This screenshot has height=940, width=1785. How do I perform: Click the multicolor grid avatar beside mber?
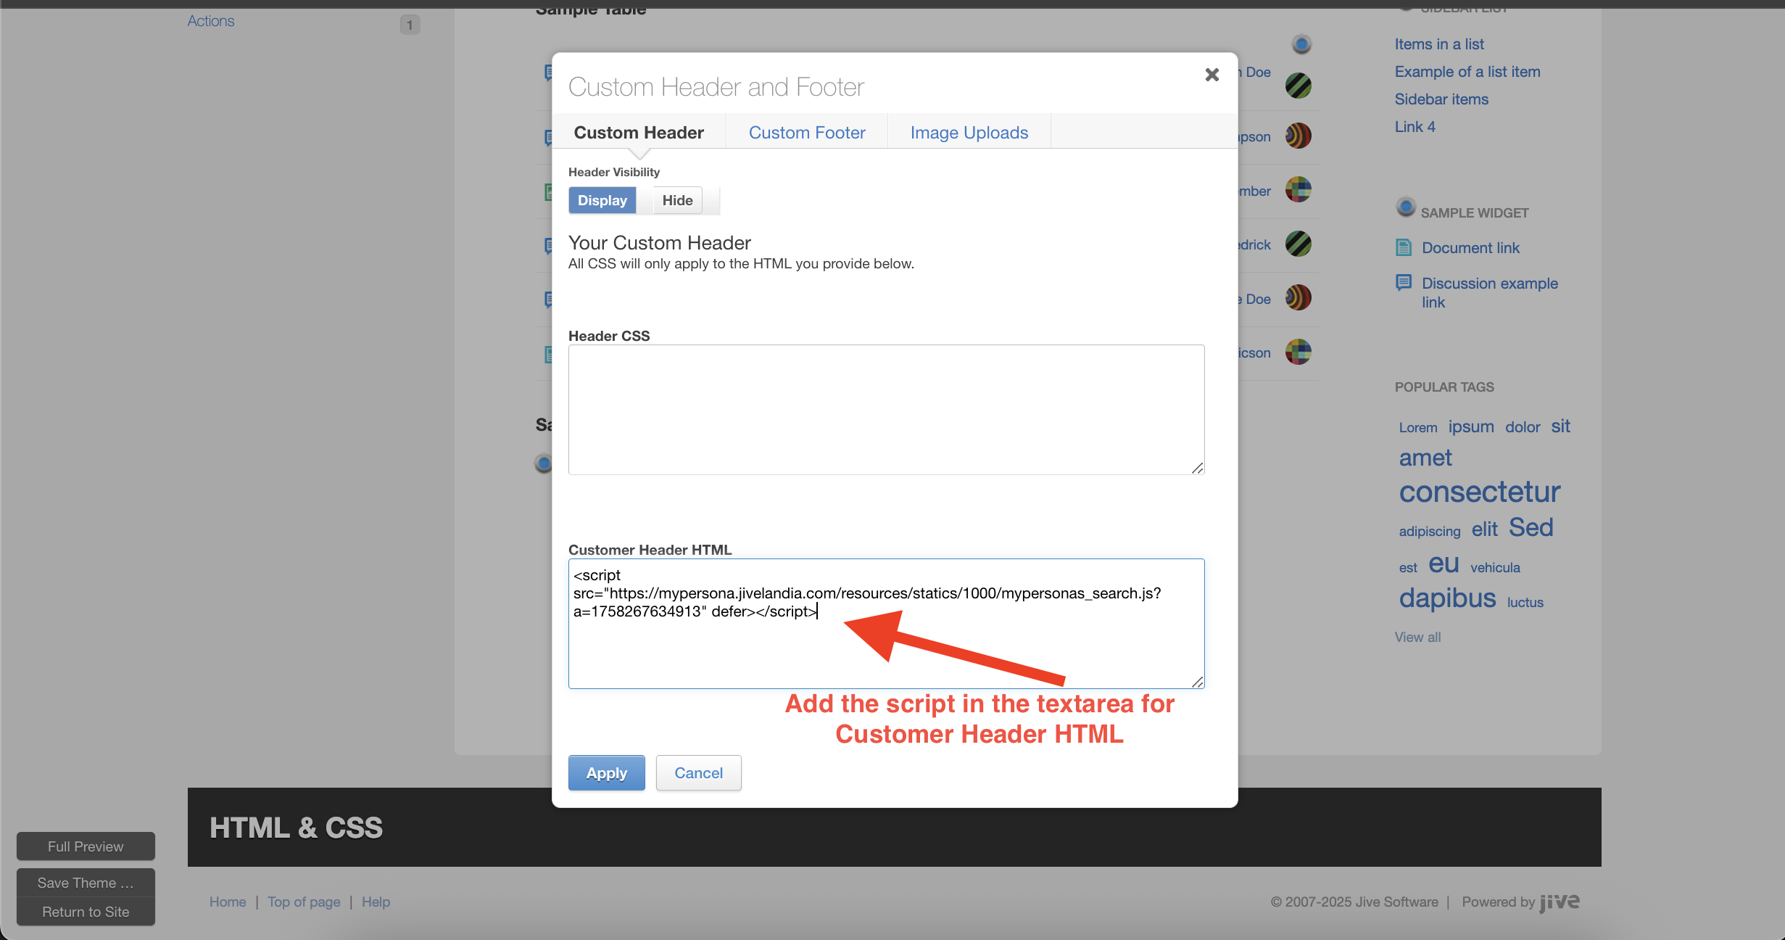(1298, 190)
